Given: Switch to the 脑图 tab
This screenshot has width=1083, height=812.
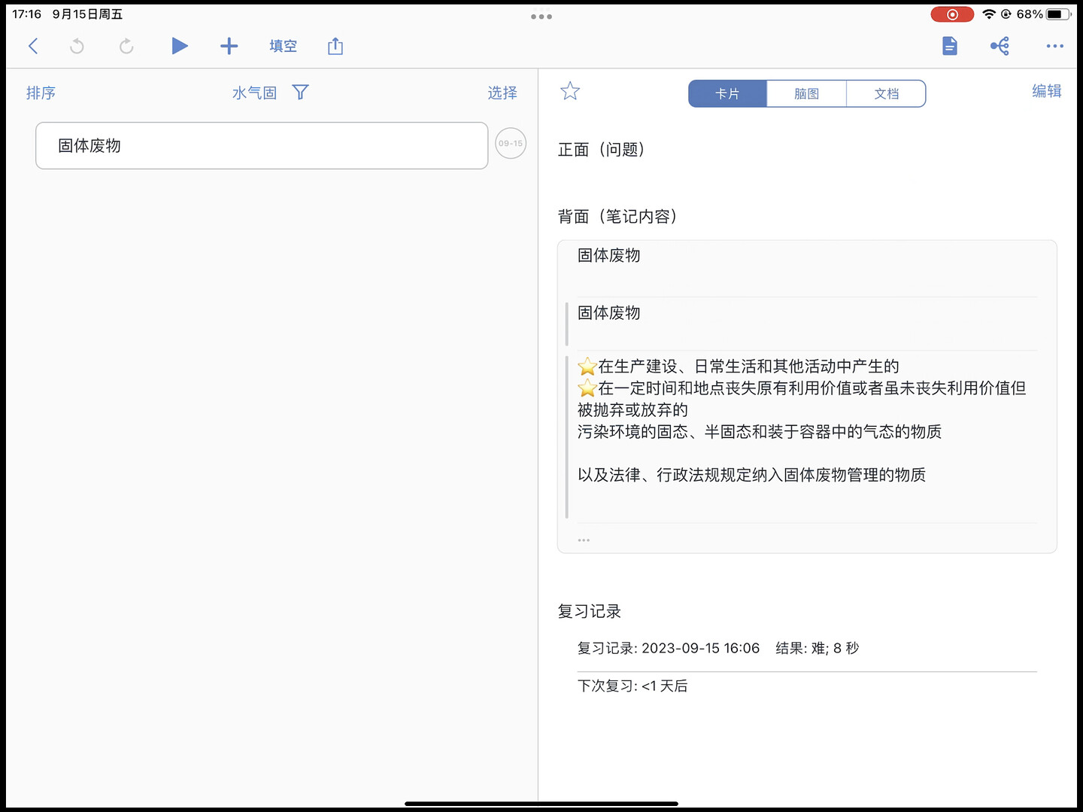Looking at the screenshot, I should point(806,93).
